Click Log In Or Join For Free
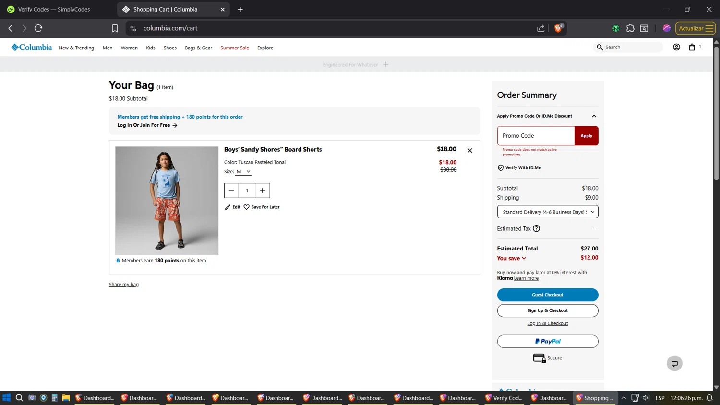Image resolution: width=720 pixels, height=405 pixels. [x=147, y=125]
